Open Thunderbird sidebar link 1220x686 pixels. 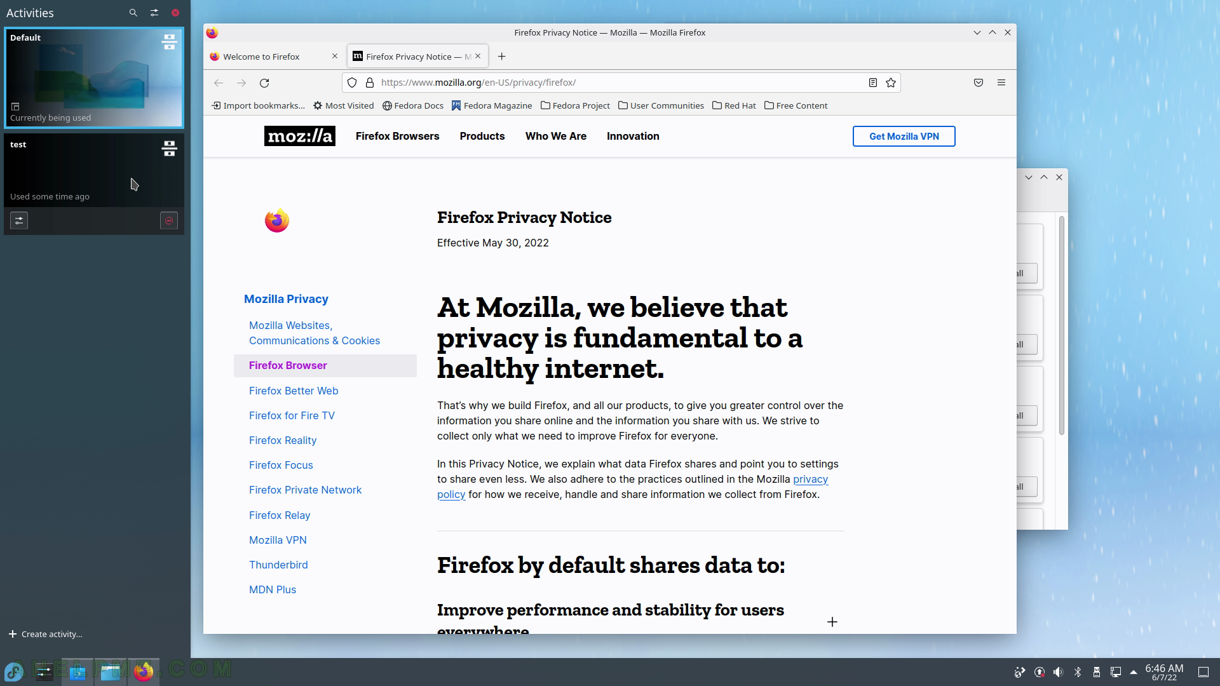click(278, 565)
